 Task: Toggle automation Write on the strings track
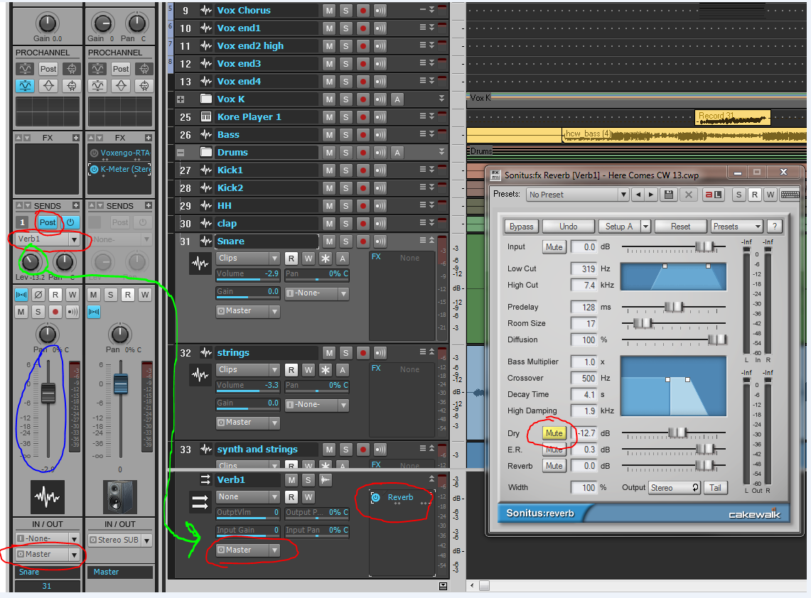[308, 370]
